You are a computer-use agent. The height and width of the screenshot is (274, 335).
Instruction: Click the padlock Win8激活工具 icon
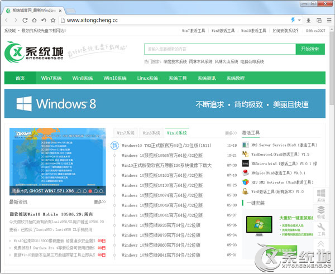tap(246, 191)
